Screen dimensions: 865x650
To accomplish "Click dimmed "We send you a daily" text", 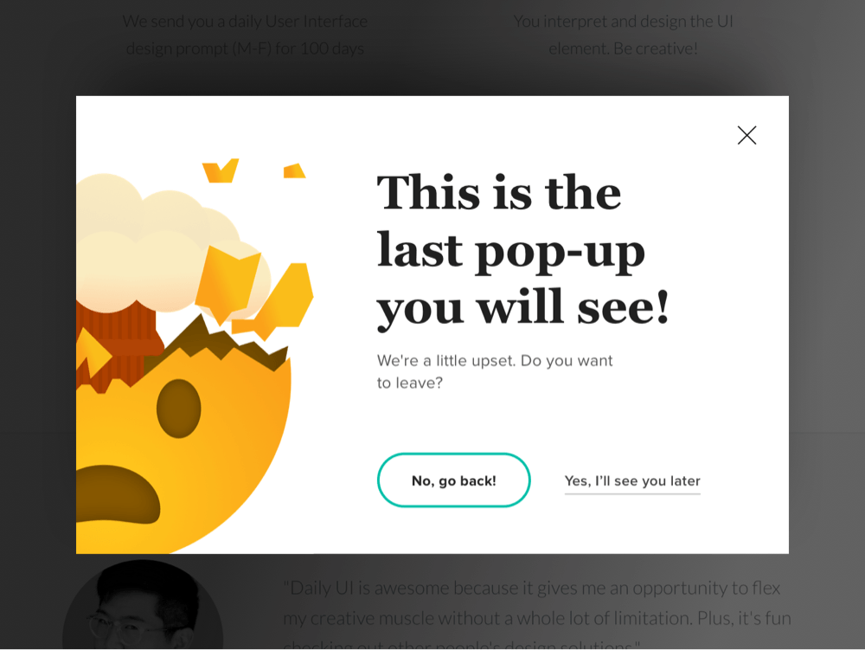I will point(245,35).
